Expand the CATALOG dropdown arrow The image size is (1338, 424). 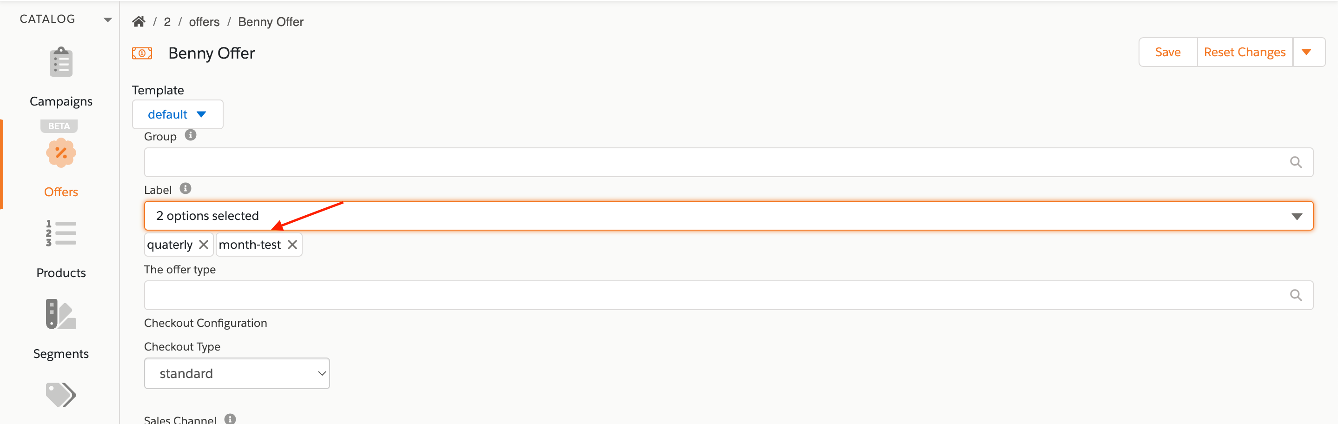click(x=107, y=20)
